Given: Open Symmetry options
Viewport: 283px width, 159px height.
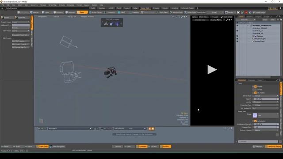Looking at the screenshot, I should coord(110,12).
